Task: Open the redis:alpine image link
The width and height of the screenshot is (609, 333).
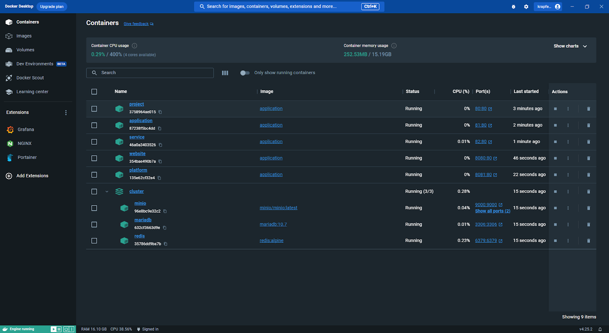Action: click(x=271, y=241)
